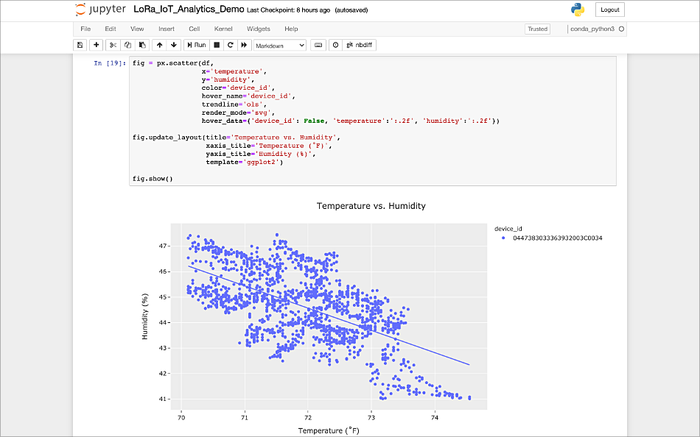Open the Help menu
This screenshot has width=700, height=437.
[290, 29]
